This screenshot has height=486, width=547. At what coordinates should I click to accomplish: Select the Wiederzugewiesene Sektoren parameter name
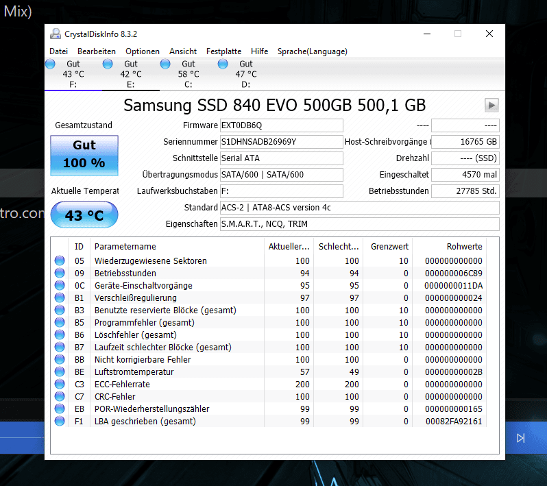(x=150, y=260)
